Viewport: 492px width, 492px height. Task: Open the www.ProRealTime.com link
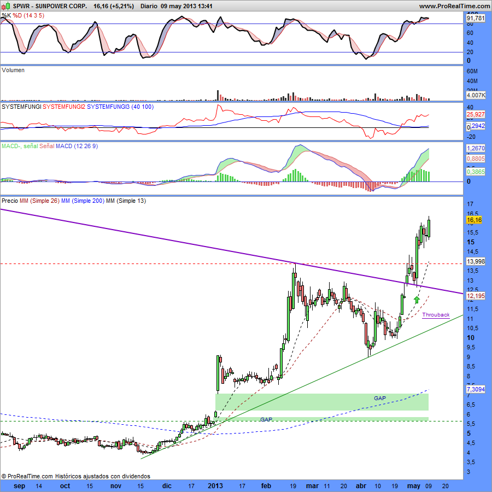[x=454, y=6]
